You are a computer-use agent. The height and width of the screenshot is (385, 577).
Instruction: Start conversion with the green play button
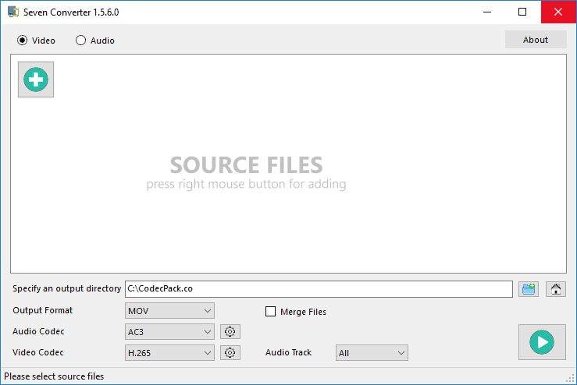(x=542, y=342)
